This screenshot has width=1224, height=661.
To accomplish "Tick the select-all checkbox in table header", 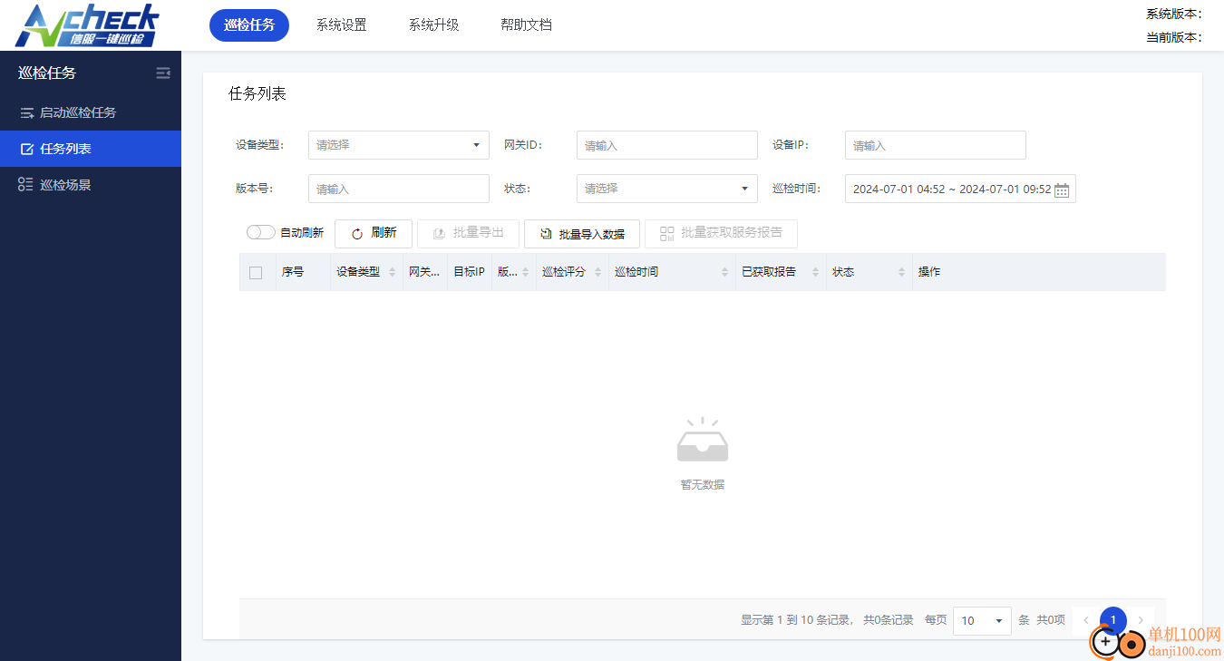I will (x=256, y=272).
